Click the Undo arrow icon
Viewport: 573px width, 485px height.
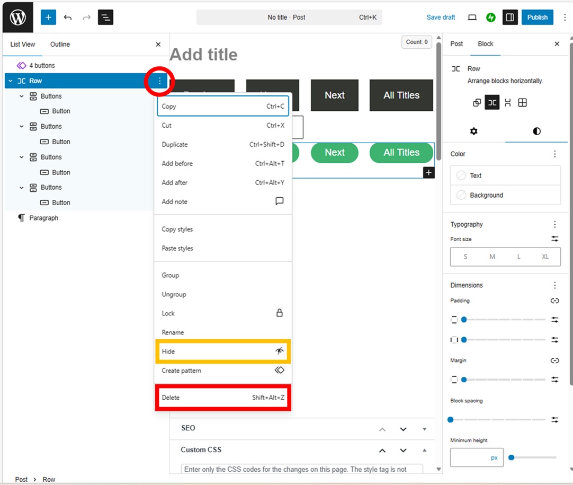68,17
